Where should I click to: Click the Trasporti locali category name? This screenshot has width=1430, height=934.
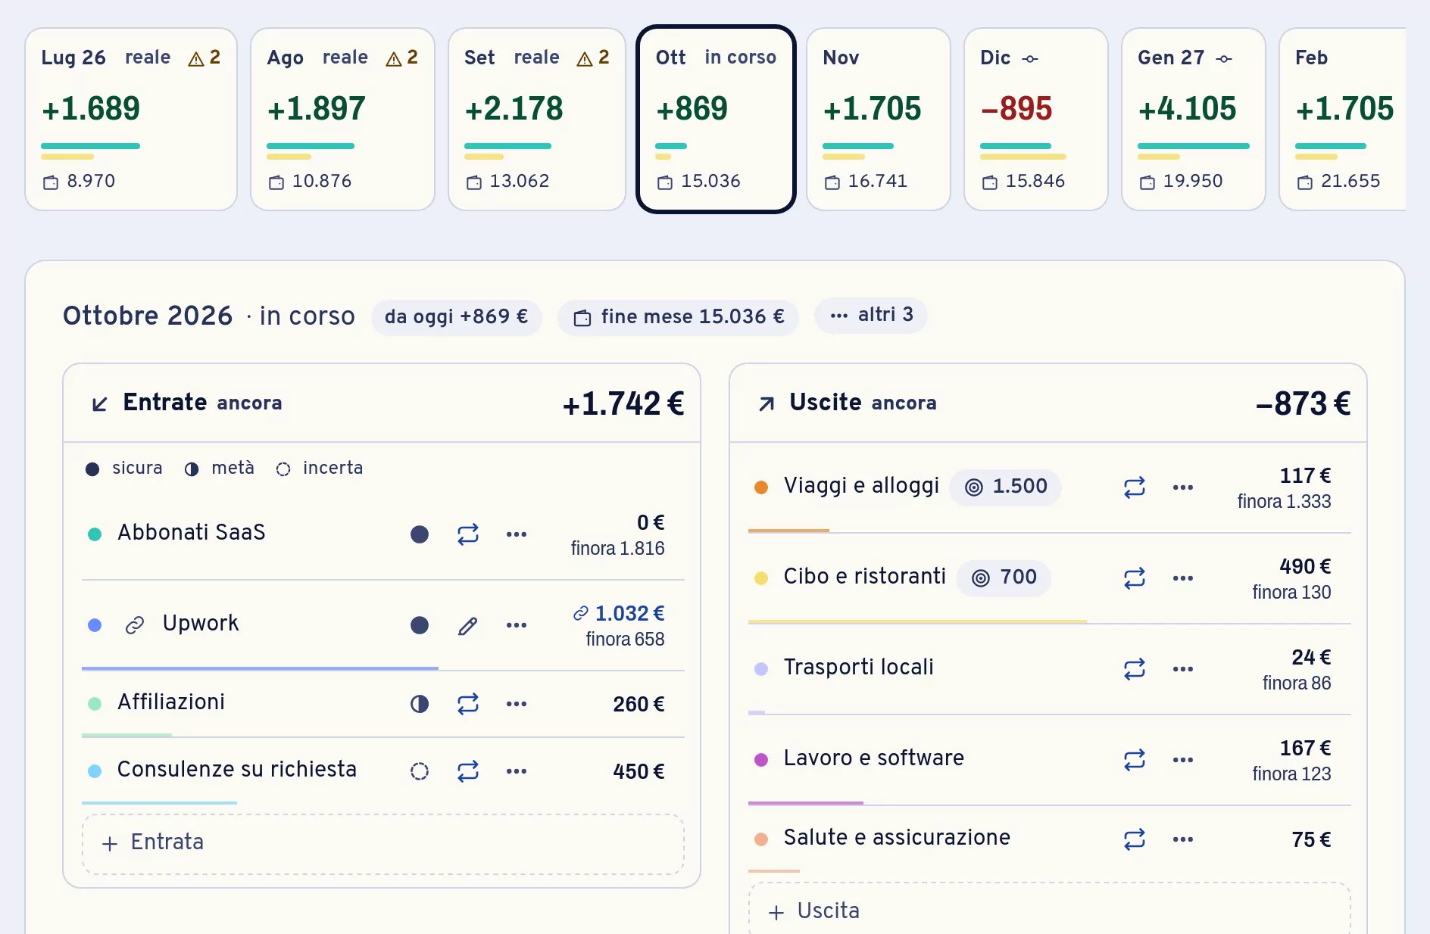tap(858, 667)
